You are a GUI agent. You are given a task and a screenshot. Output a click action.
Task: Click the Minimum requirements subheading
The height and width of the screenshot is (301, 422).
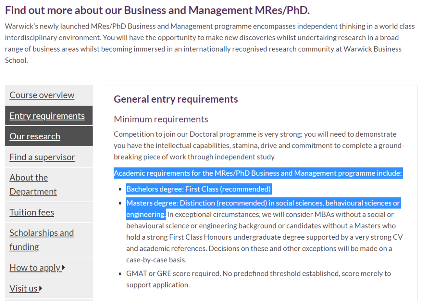click(161, 119)
